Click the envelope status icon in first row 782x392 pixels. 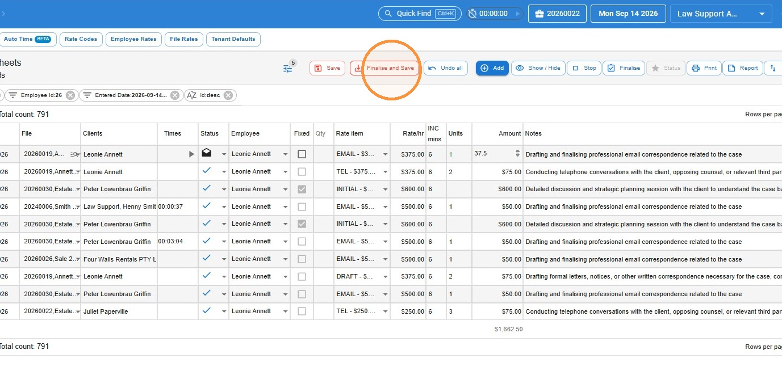coord(207,153)
